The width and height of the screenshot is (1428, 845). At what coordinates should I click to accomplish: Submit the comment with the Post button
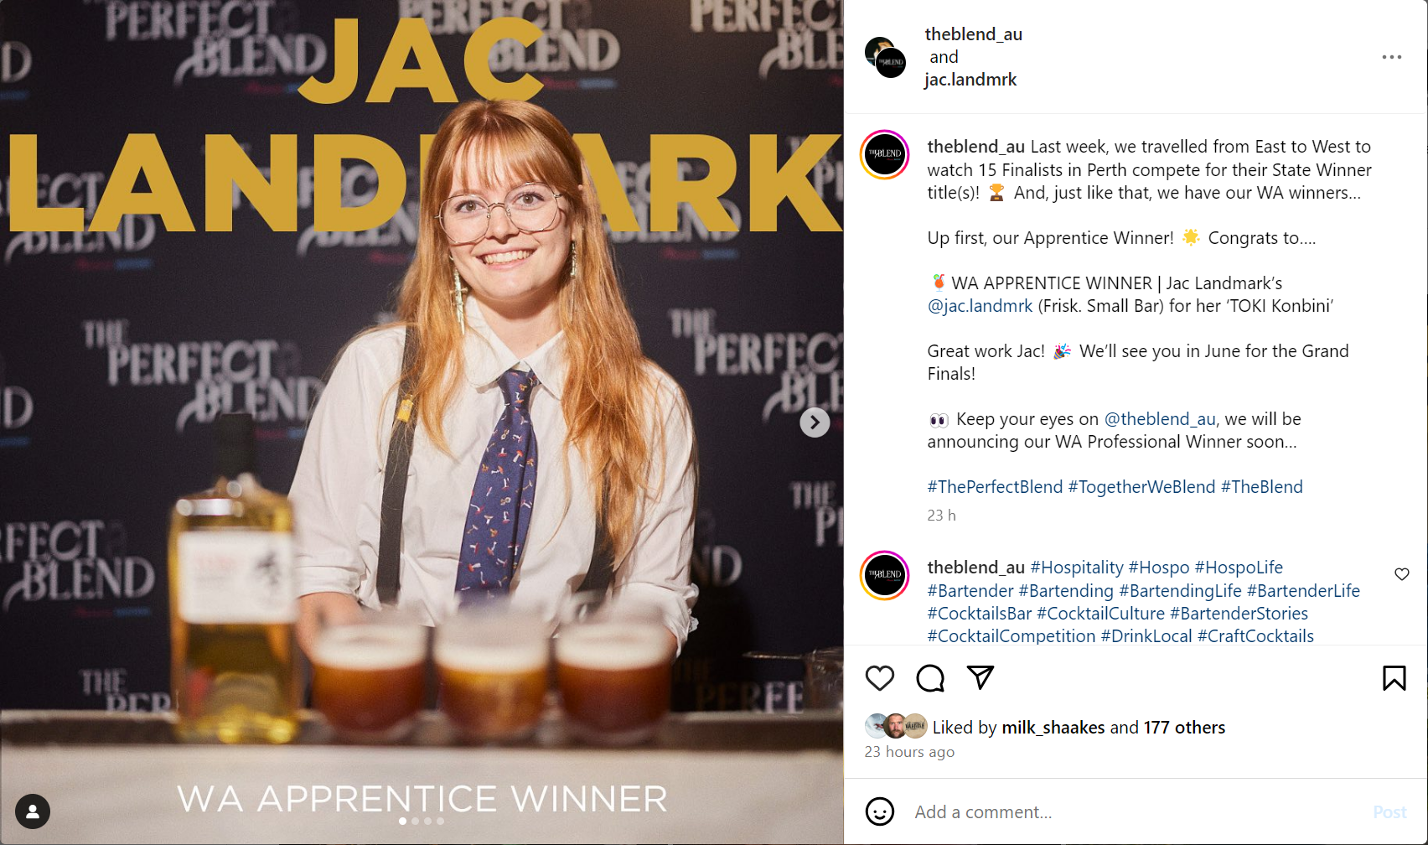[x=1389, y=812]
